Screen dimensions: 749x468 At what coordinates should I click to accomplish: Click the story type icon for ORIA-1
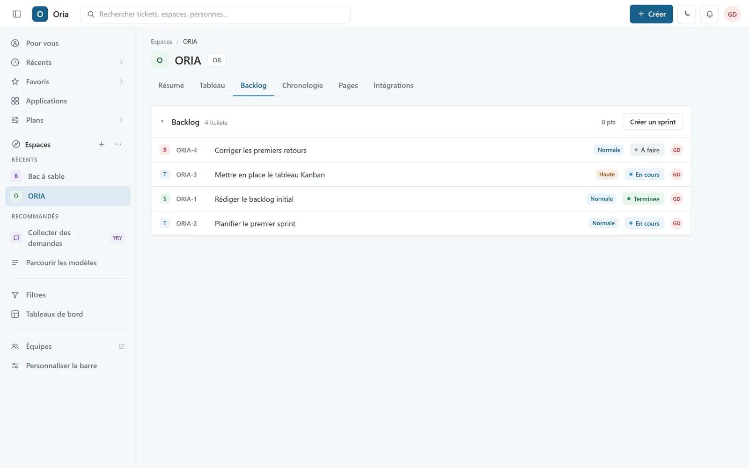coord(165,198)
